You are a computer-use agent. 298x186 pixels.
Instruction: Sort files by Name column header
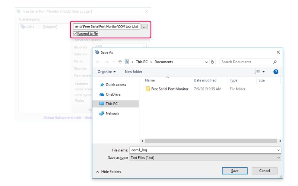[x=150, y=80]
